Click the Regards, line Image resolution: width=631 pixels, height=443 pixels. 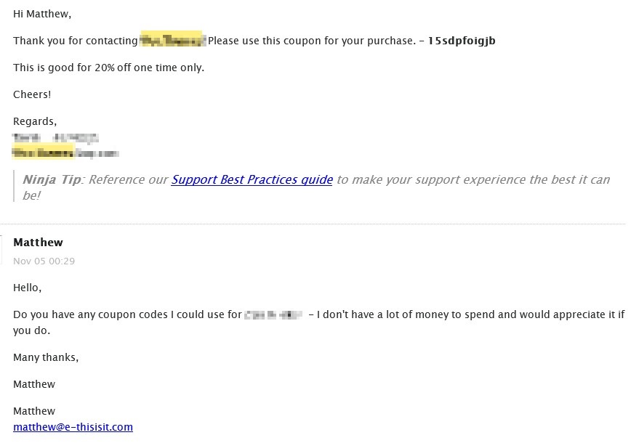35,121
